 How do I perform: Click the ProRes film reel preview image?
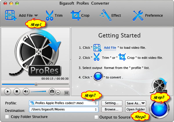tap(35, 53)
